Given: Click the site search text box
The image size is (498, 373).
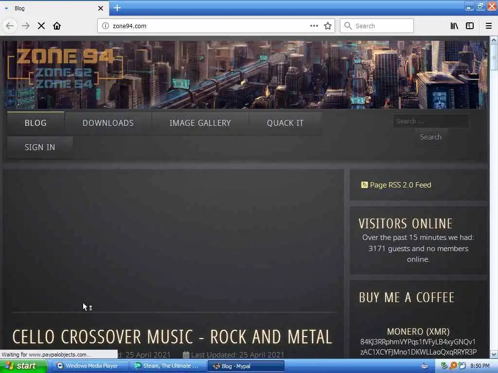Looking at the screenshot, I should tap(431, 121).
